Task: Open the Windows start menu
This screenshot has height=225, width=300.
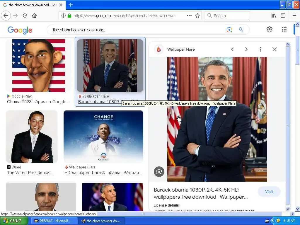Action: (13, 221)
